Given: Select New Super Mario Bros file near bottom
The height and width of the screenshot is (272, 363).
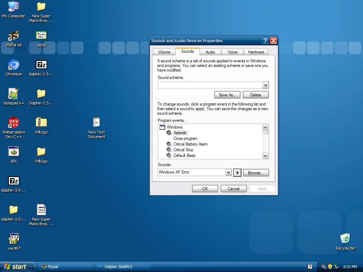Looking at the screenshot, I should click(x=41, y=215).
